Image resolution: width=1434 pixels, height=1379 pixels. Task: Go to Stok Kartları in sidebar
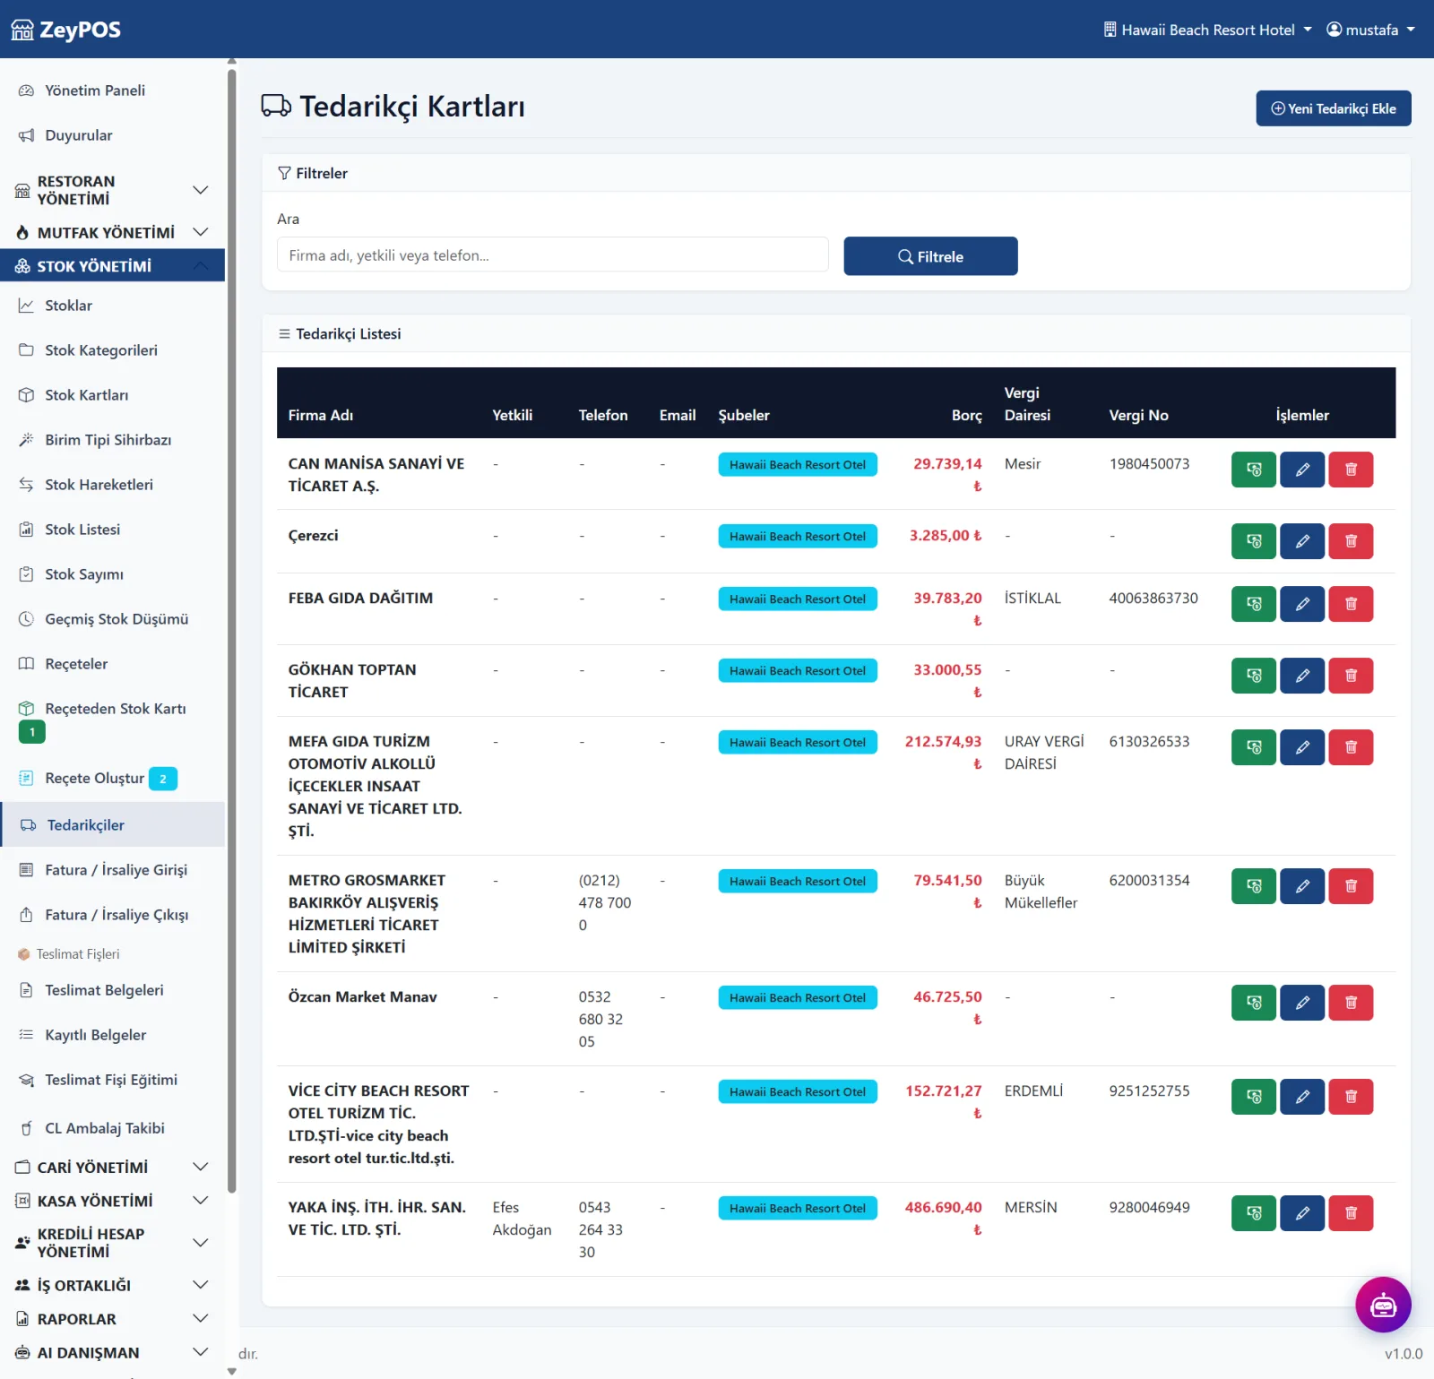point(87,395)
